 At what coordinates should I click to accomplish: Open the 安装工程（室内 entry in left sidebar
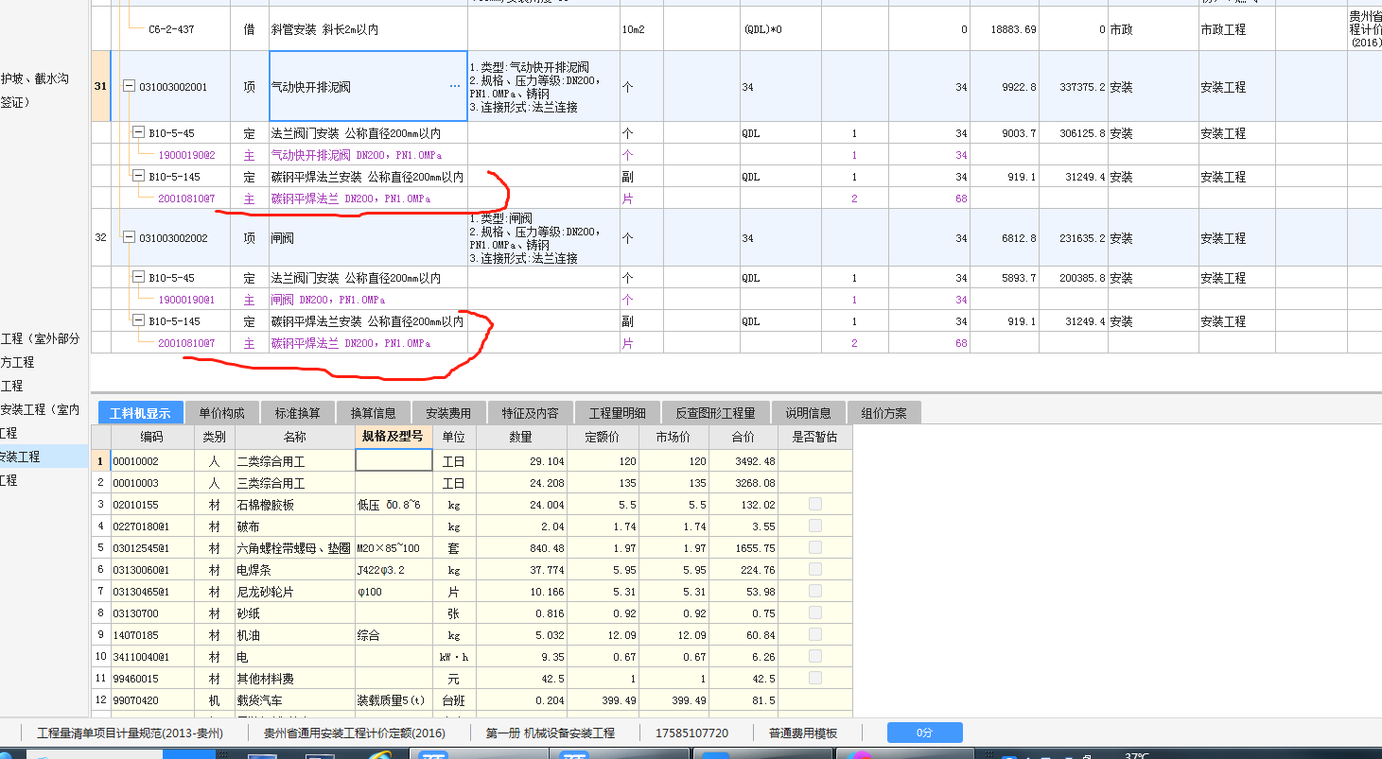click(x=40, y=409)
